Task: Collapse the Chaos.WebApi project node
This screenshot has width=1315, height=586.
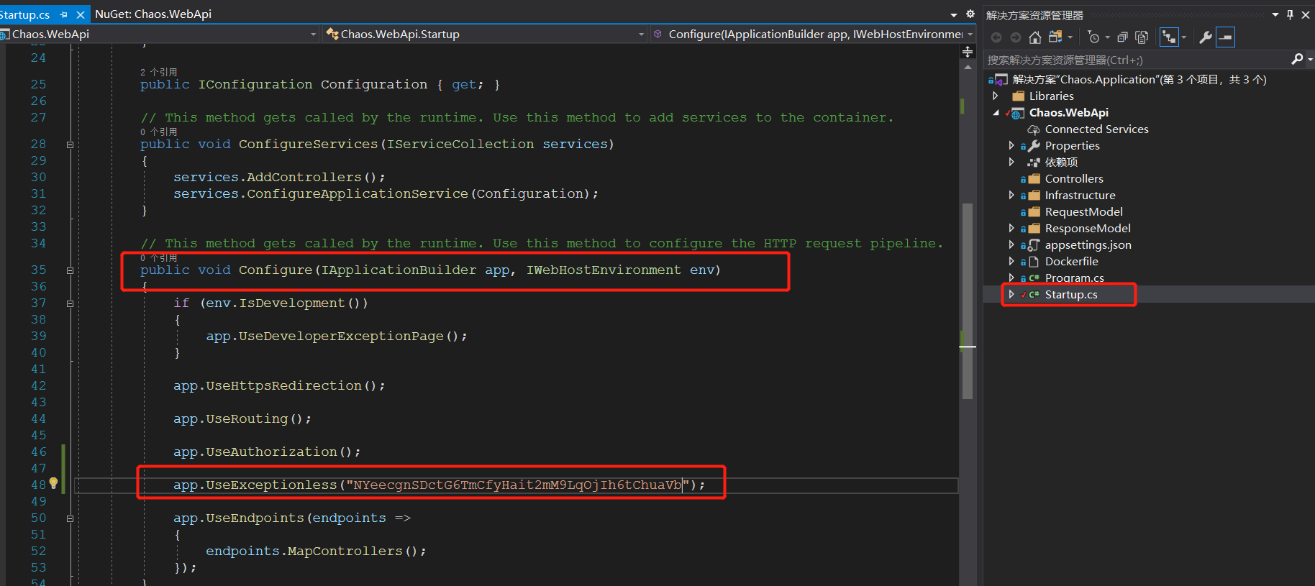Action: point(996,113)
